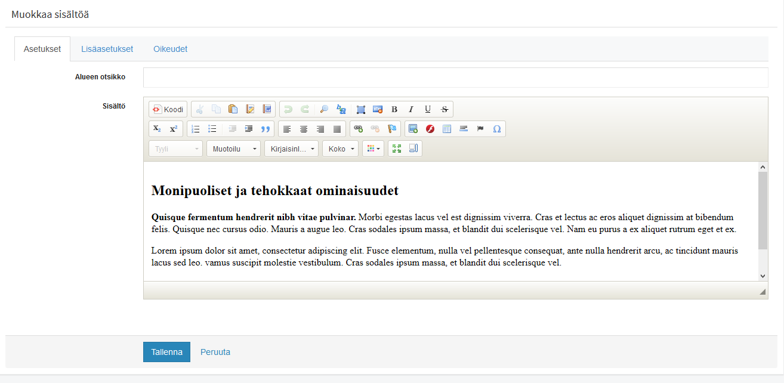The height and width of the screenshot is (383, 784).
Task: Expand the Koko font size dropdown
Action: click(341, 149)
